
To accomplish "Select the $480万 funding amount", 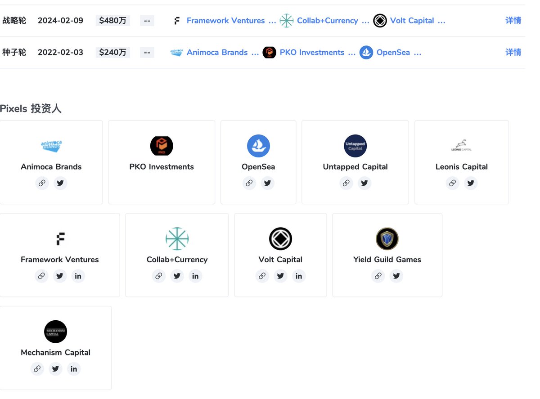I will pos(113,21).
